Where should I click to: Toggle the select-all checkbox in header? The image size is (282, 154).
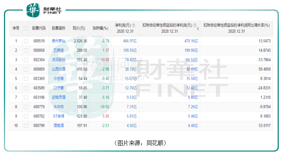tap(26, 28)
